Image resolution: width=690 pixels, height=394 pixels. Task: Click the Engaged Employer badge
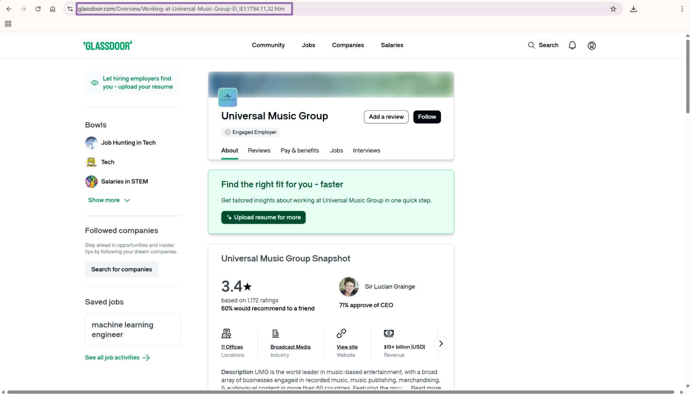251,132
